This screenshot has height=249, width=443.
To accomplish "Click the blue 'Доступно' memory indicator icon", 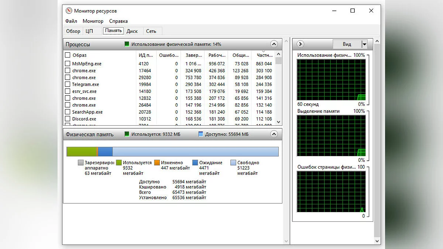I will click(x=201, y=134).
